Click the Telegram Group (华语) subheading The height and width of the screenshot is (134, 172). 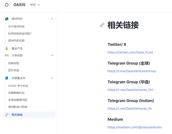[129, 82]
